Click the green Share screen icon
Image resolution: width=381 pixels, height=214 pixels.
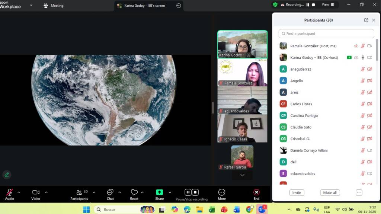(159, 192)
